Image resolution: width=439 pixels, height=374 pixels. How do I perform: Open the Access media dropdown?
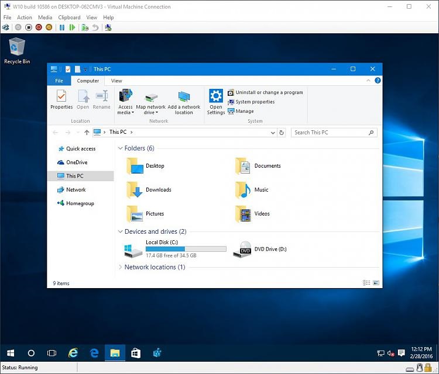click(x=125, y=102)
